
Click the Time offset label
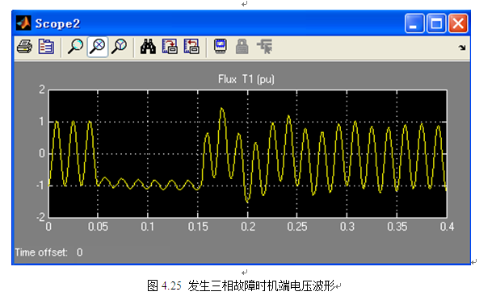pyautogui.click(x=41, y=252)
